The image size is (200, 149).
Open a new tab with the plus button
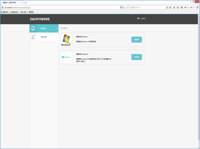tap(26, 3)
